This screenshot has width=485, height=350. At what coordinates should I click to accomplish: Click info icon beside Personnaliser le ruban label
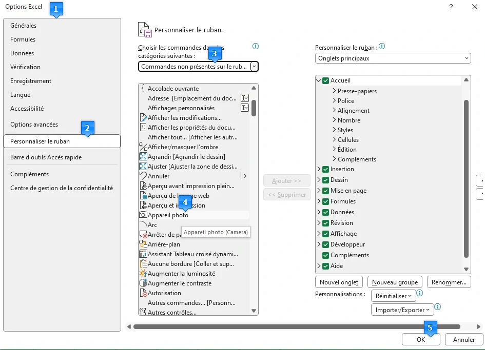click(x=382, y=47)
